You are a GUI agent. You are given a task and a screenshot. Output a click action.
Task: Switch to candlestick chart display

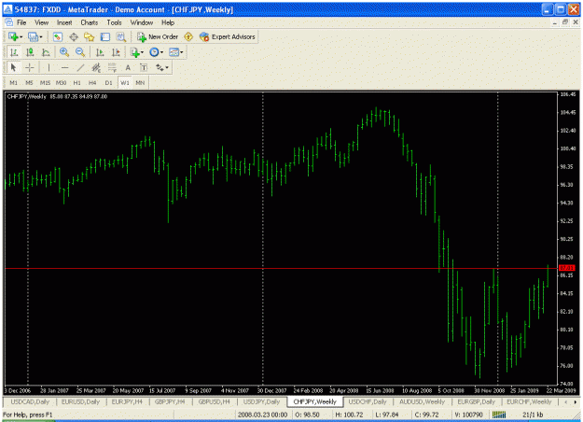click(x=30, y=52)
